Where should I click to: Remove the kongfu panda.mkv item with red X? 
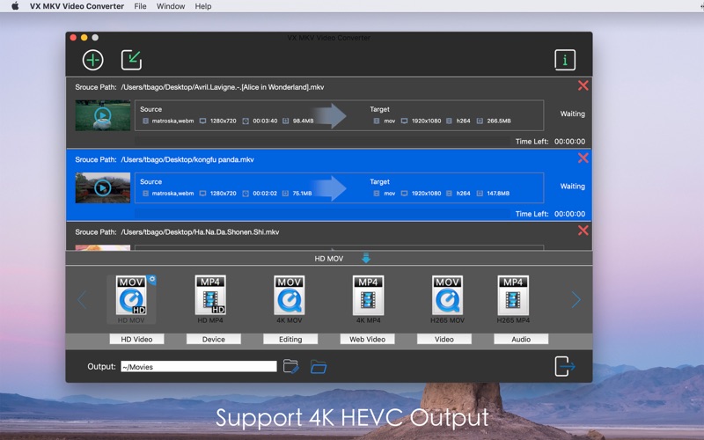pyautogui.click(x=583, y=158)
